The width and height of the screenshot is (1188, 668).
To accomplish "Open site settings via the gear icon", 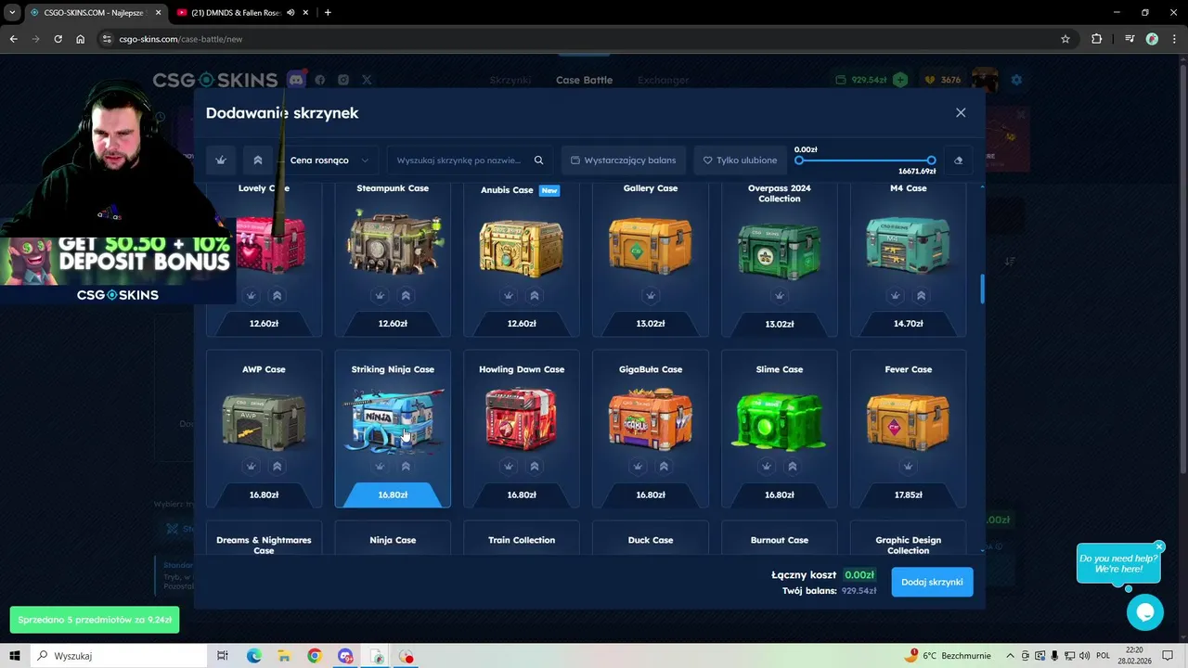I will pyautogui.click(x=1016, y=80).
